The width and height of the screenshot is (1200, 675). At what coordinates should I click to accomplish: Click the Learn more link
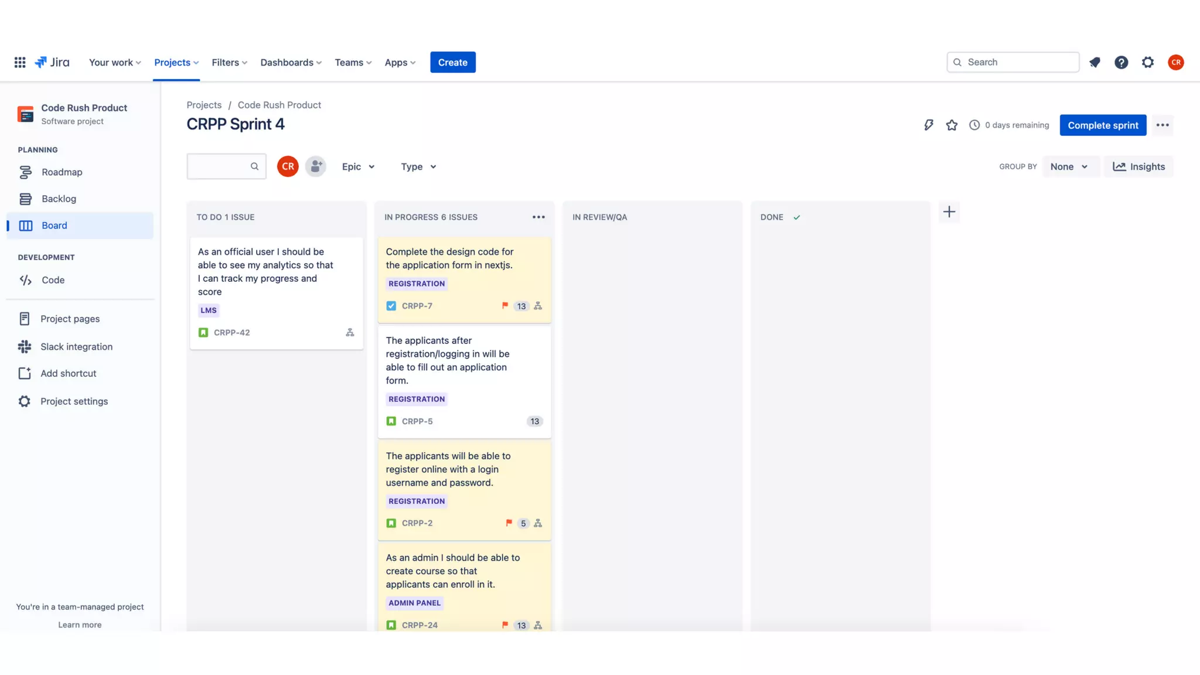tap(80, 625)
